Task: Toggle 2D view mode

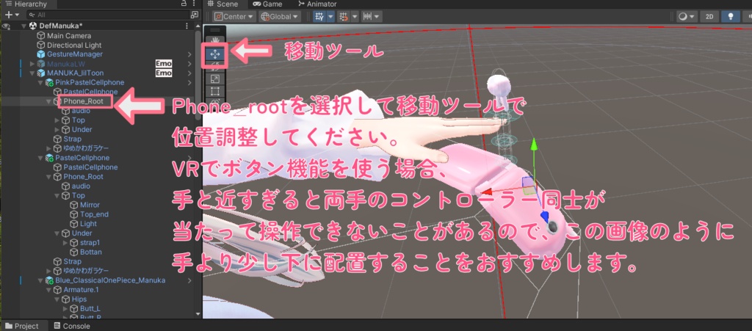Action: [709, 16]
